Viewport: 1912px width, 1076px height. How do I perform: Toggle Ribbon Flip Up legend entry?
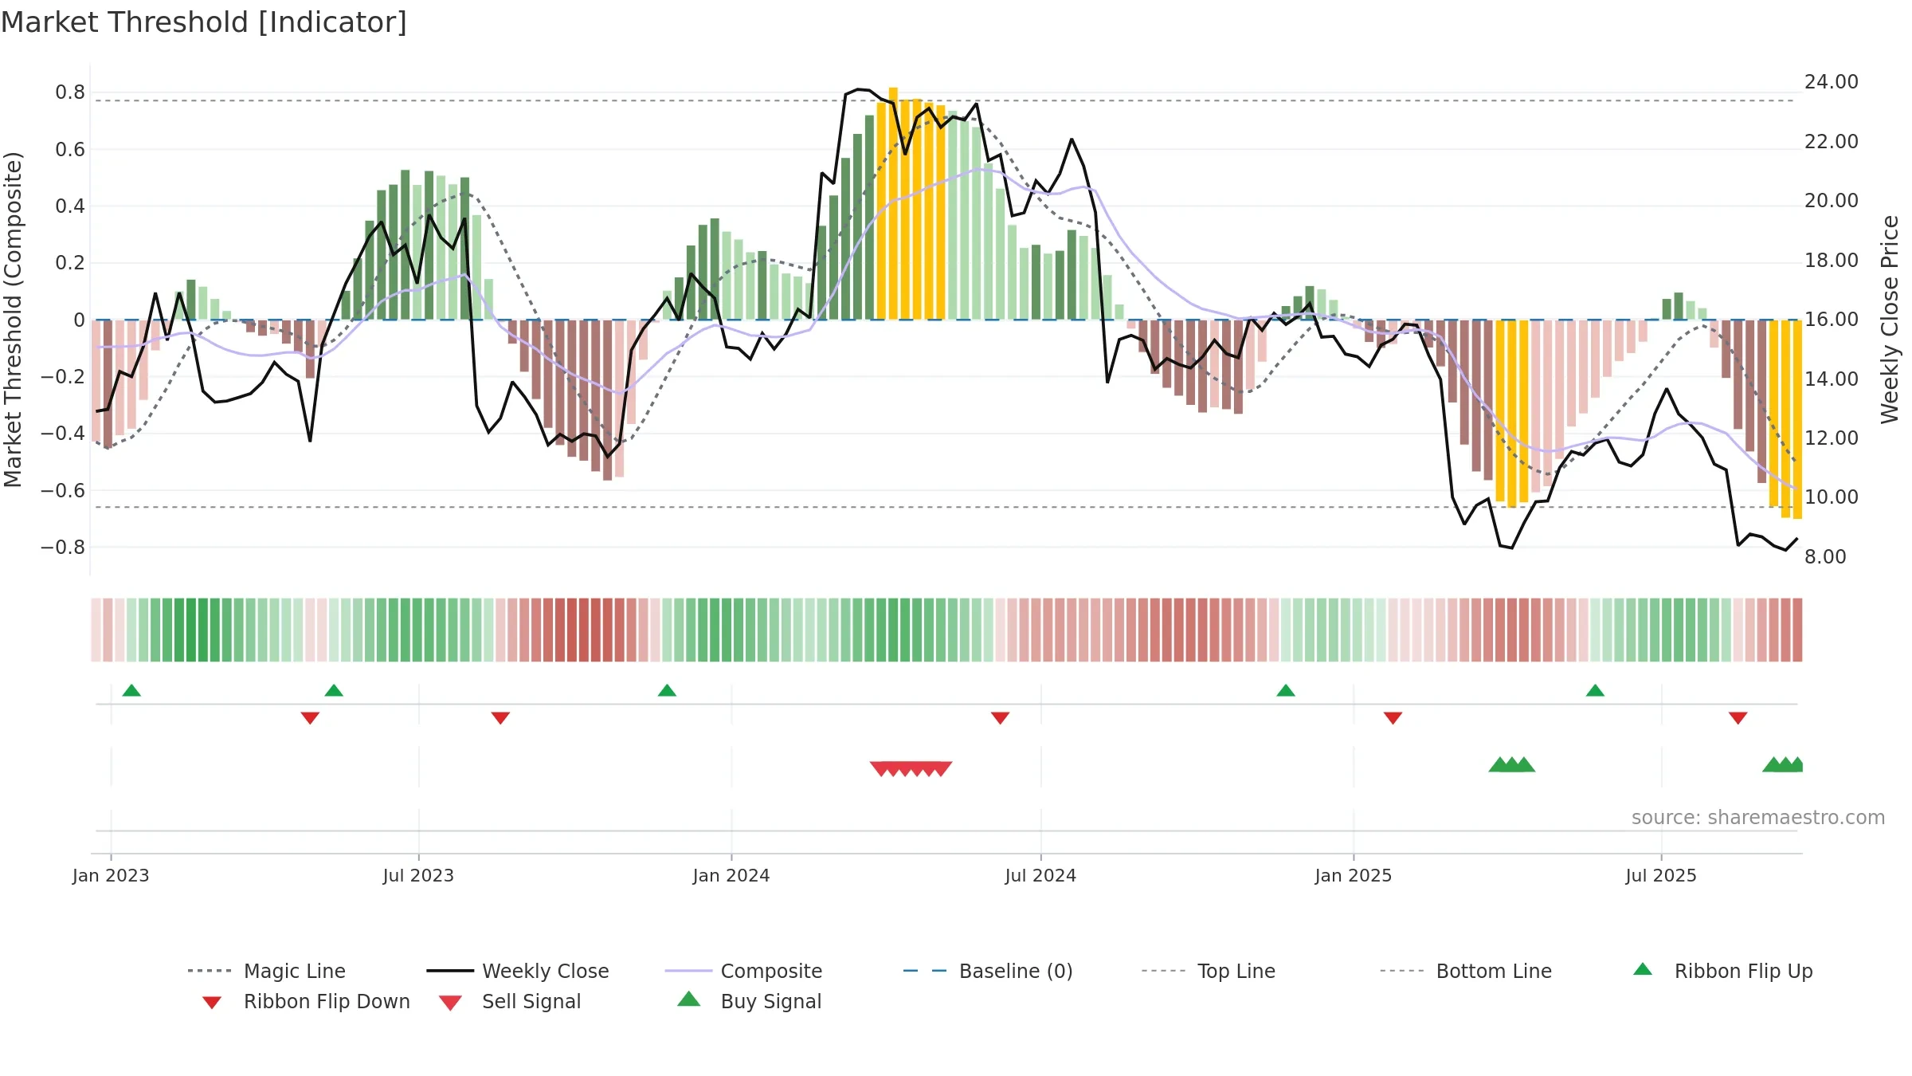[x=1722, y=971]
